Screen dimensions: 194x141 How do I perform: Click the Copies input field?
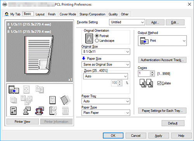coord(144,74)
